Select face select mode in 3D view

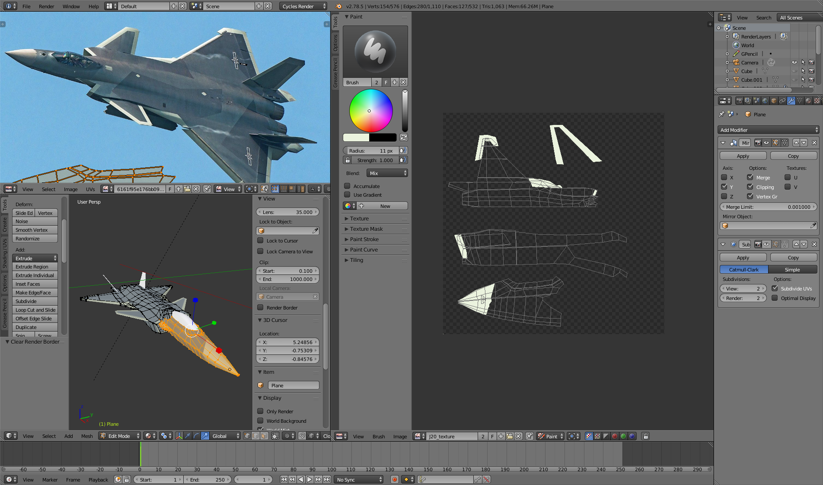tap(265, 436)
